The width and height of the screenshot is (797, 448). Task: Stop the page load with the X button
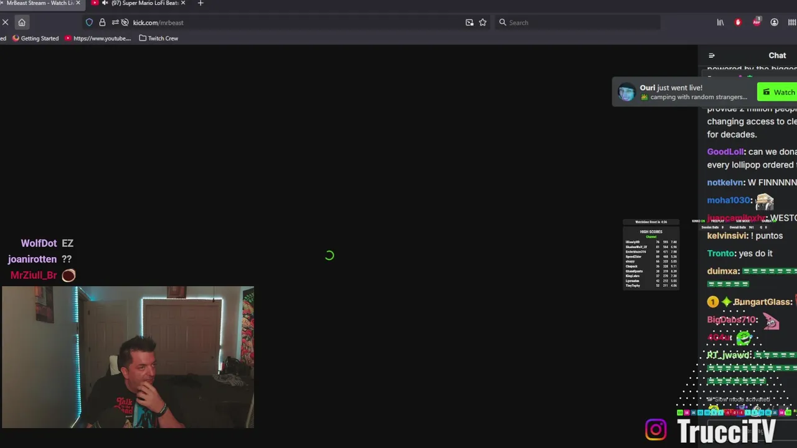click(5, 22)
